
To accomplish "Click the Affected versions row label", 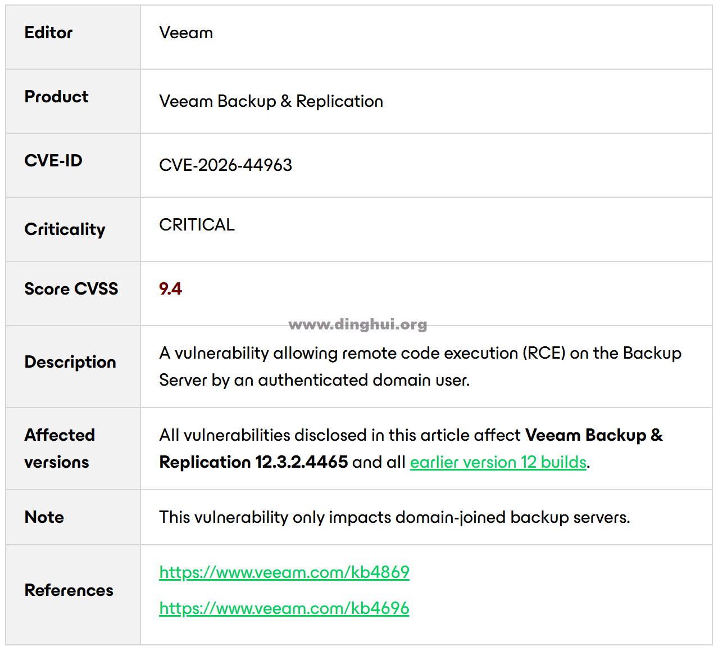I will pyautogui.click(x=60, y=449).
